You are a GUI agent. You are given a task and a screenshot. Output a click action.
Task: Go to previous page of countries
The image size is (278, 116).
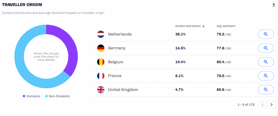tap(263, 105)
